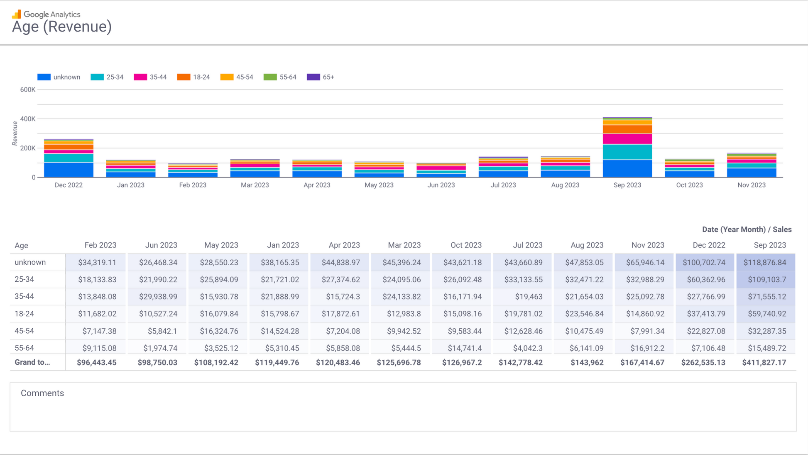
Task: Click the blue unknown legend swatch
Action: point(44,77)
